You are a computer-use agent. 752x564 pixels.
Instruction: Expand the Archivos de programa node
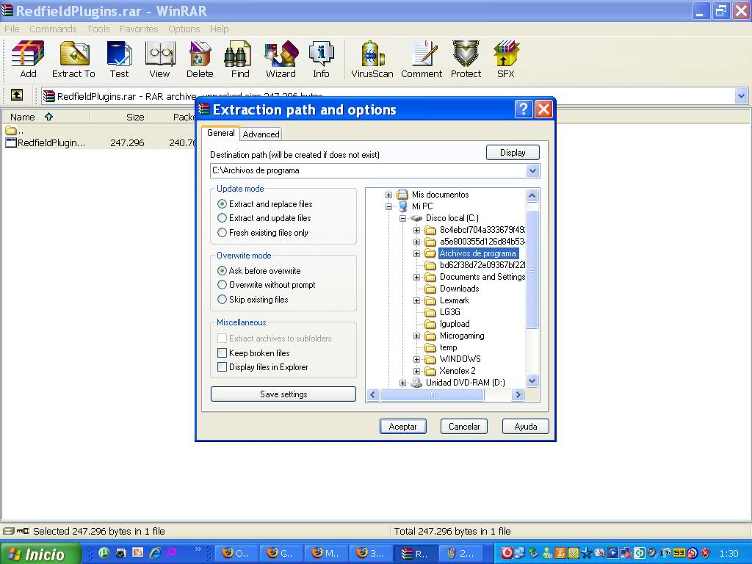click(416, 253)
